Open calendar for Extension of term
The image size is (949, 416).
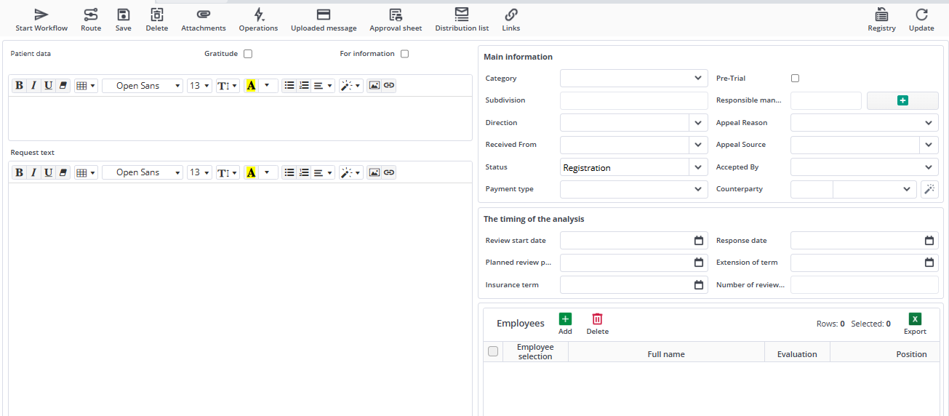point(929,263)
